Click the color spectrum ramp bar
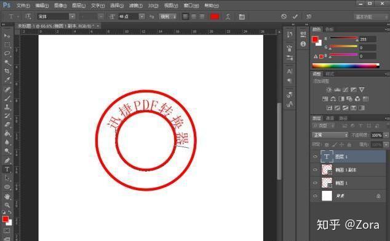 point(346,66)
